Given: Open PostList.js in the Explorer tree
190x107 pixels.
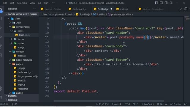Looking at the screenshot, I should tap(22, 35).
